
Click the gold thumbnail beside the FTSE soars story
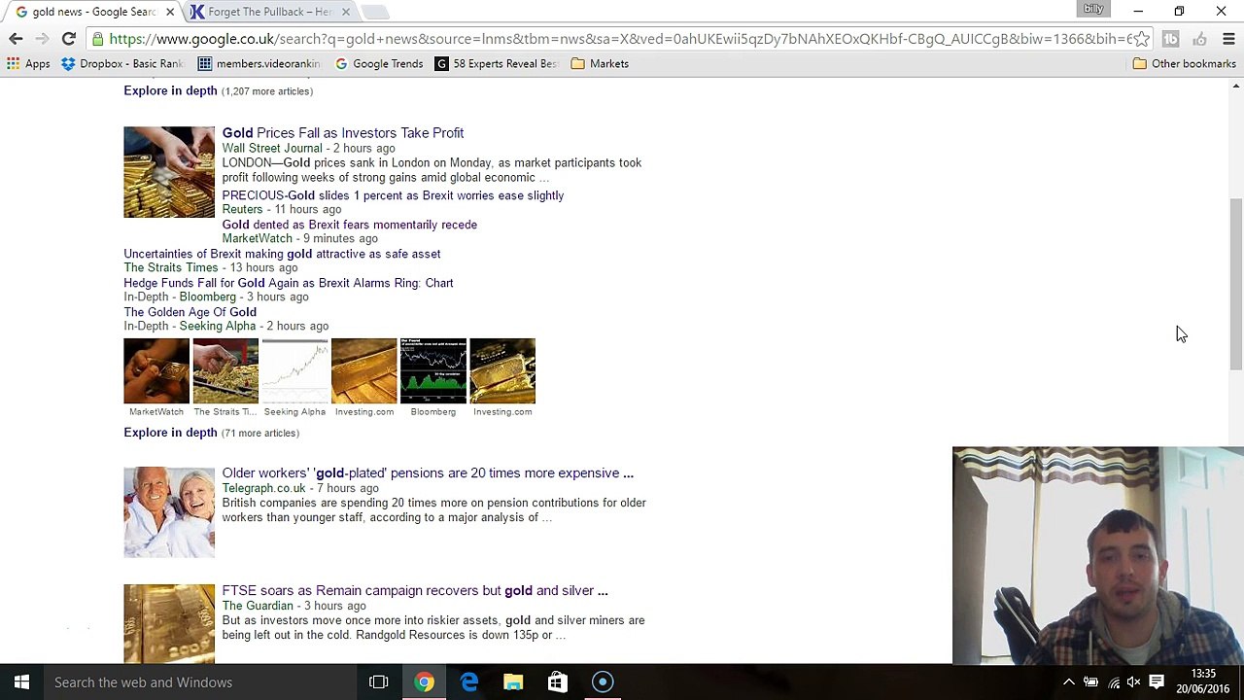point(169,624)
